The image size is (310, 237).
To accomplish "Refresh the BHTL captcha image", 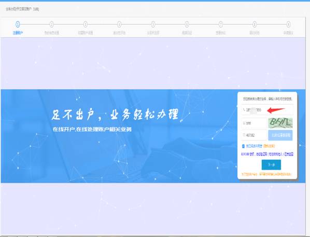I will point(280,123).
